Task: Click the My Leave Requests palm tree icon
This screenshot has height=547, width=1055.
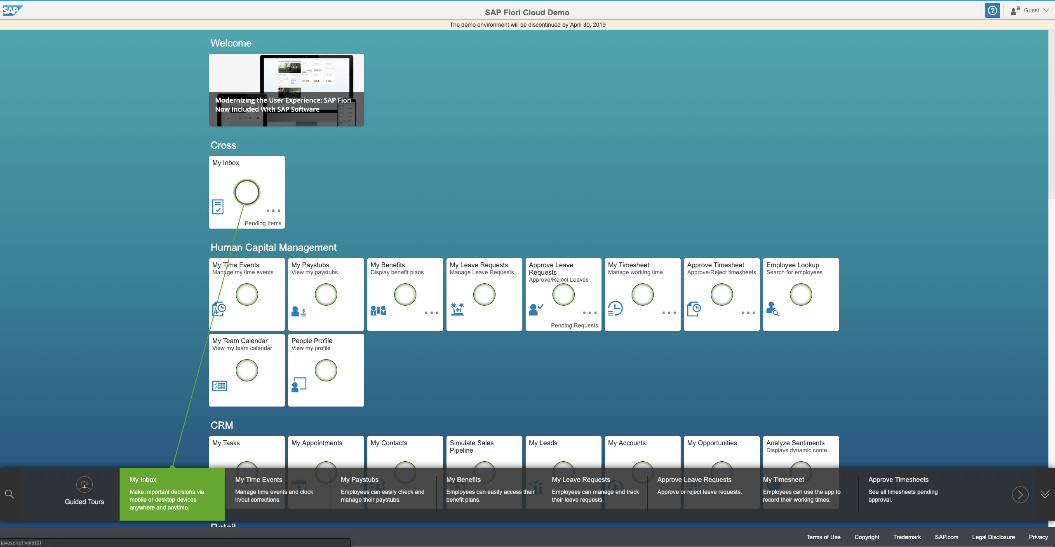Action: coord(457,309)
